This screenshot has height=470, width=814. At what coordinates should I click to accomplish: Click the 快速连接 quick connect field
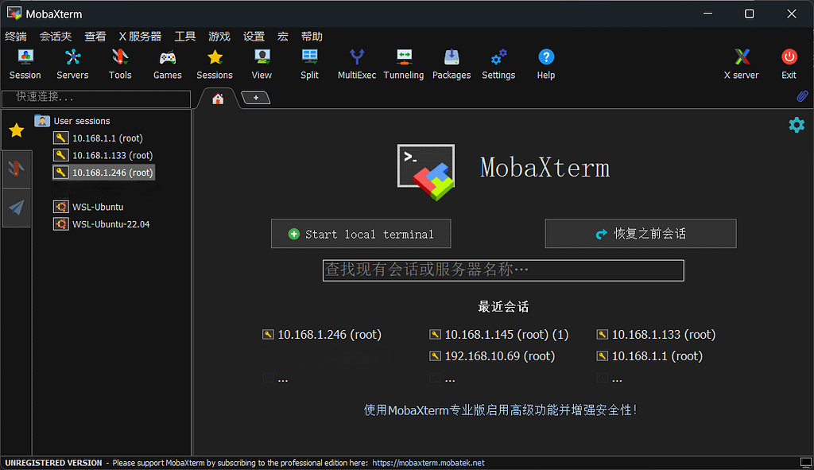(96, 99)
